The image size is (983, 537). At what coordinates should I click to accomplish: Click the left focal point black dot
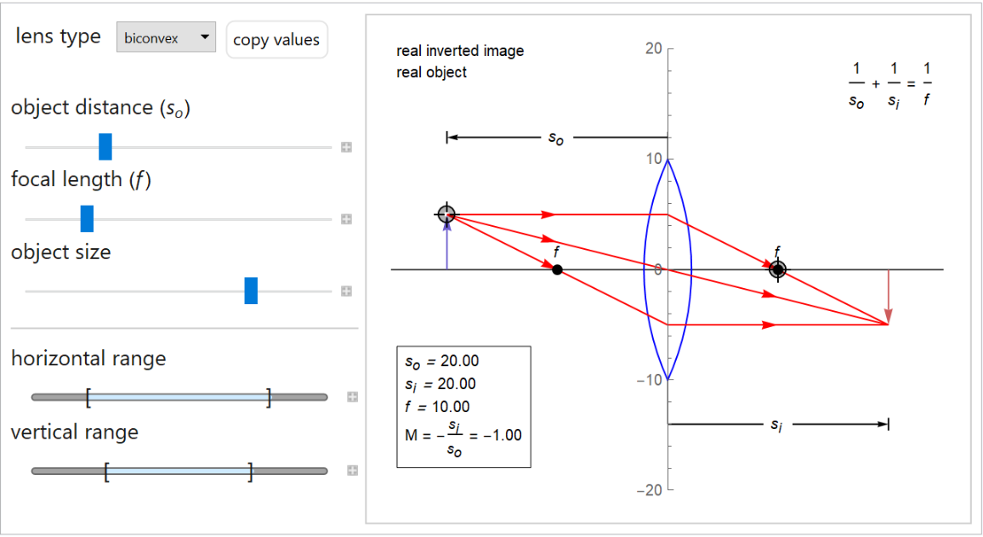point(557,269)
